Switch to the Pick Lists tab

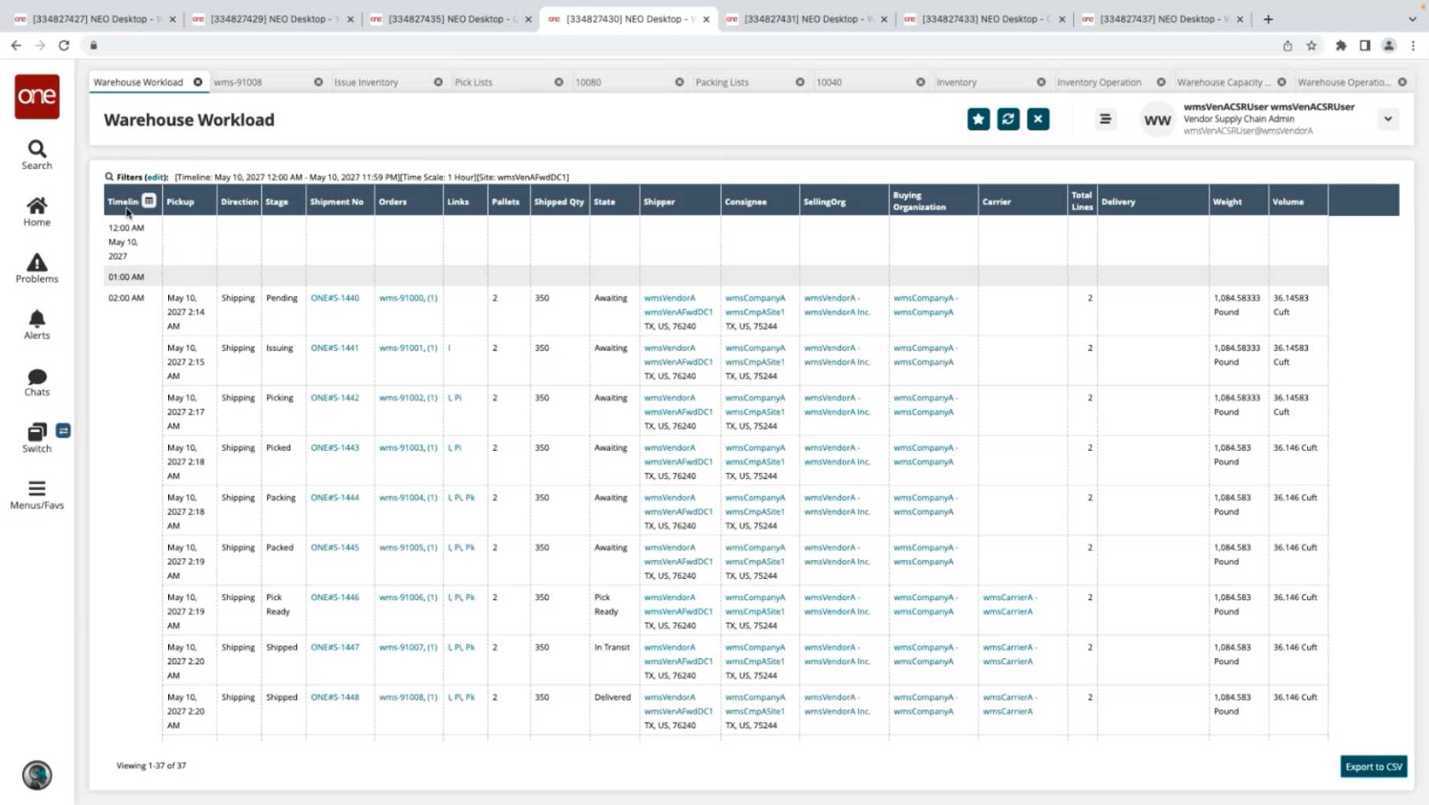[474, 82]
